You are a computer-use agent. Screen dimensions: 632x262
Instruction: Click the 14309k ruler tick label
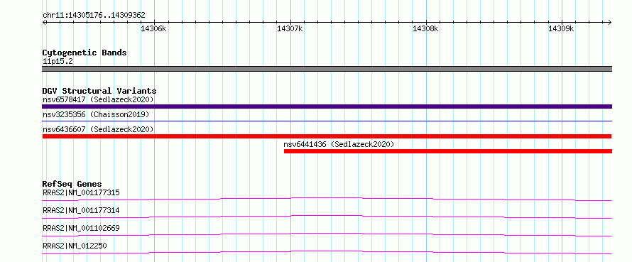click(561, 28)
